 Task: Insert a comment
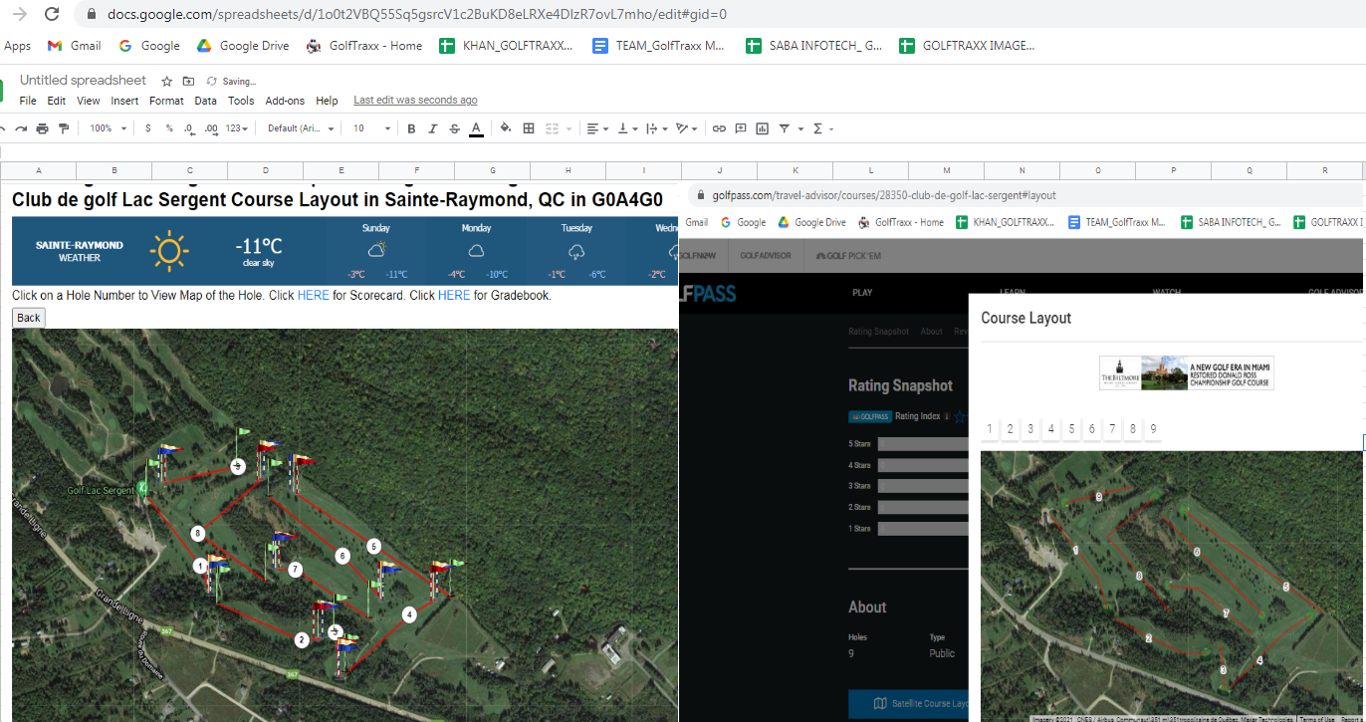tap(740, 128)
